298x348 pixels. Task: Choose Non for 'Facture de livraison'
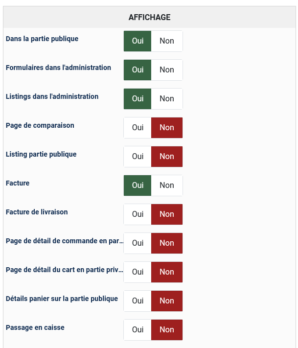point(167,214)
